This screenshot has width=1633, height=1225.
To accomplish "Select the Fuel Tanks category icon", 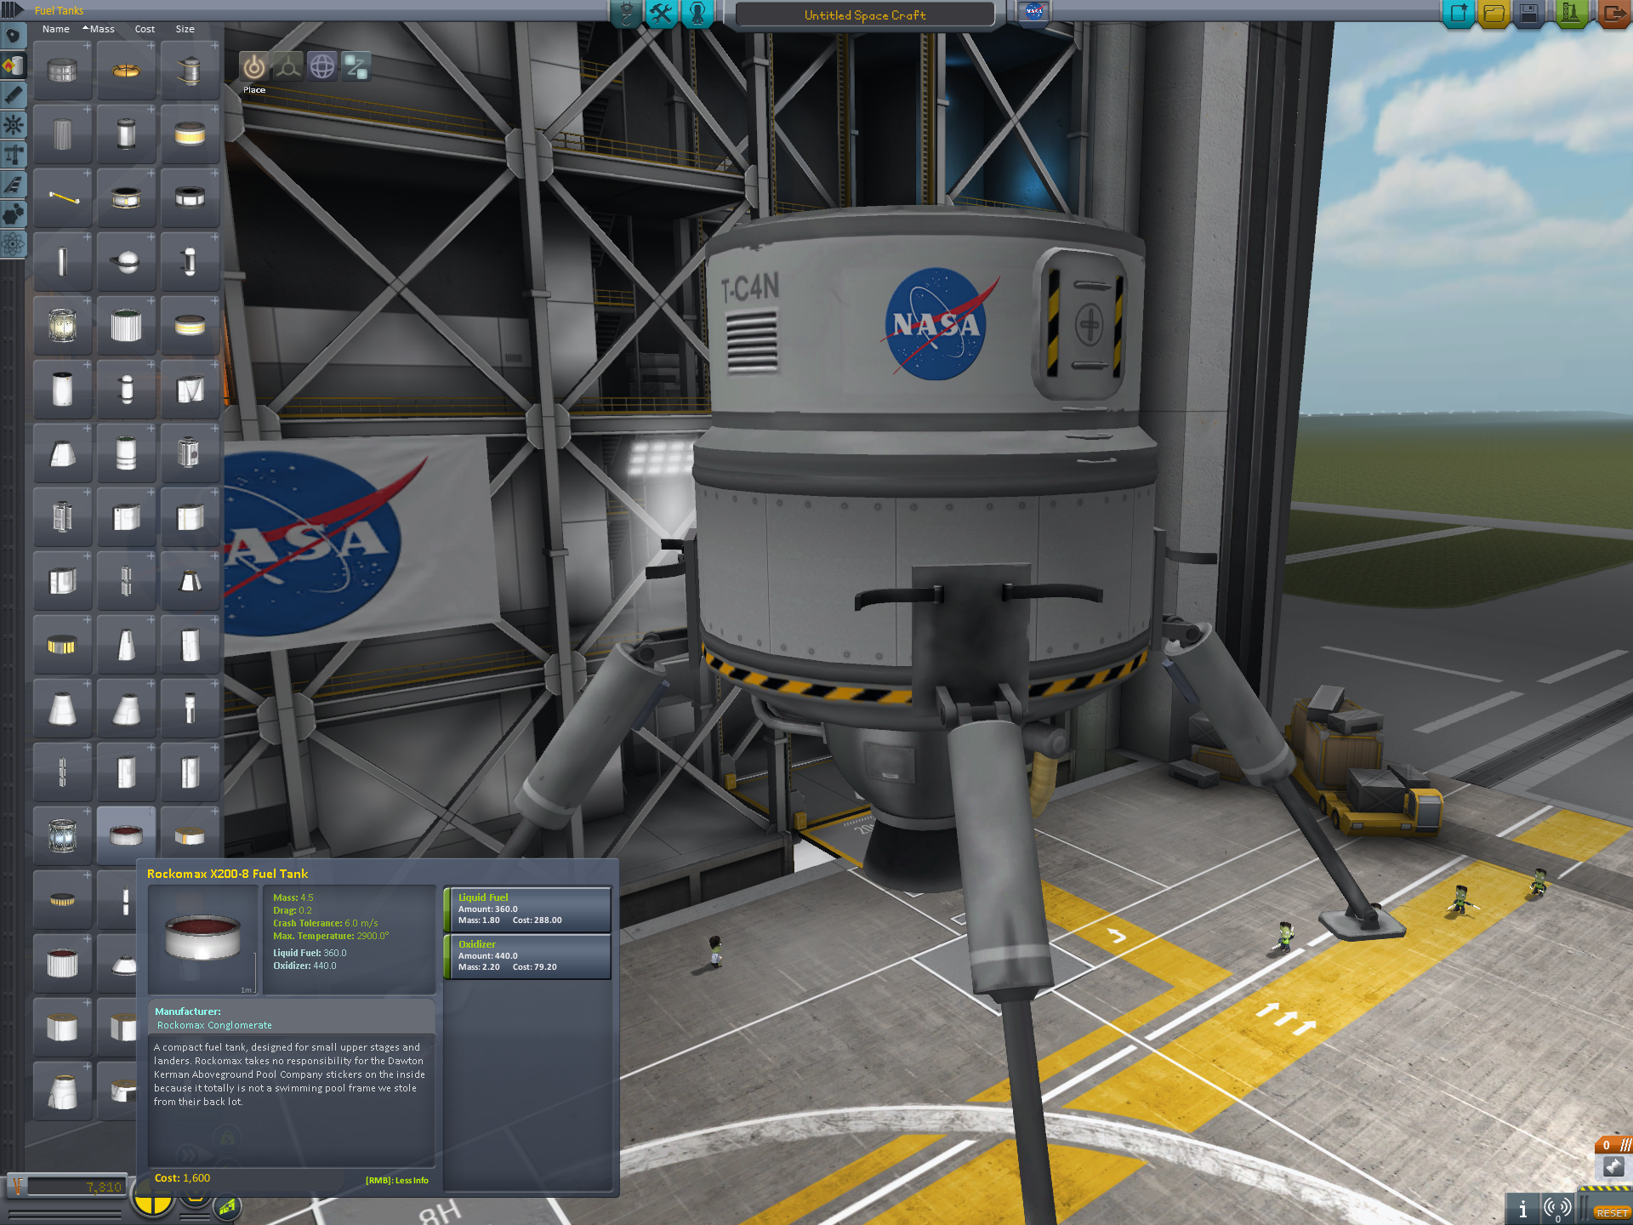I will (14, 66).
